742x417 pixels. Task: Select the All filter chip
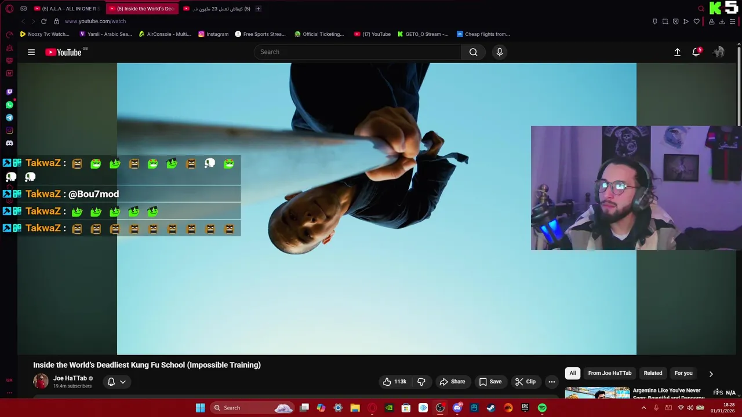[x=573, y=373]
